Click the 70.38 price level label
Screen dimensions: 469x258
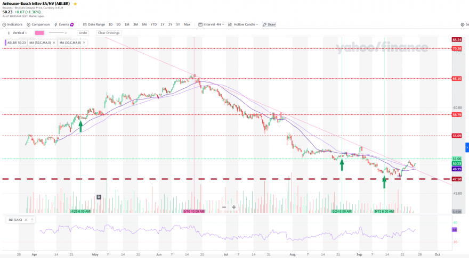pos(457,48)
